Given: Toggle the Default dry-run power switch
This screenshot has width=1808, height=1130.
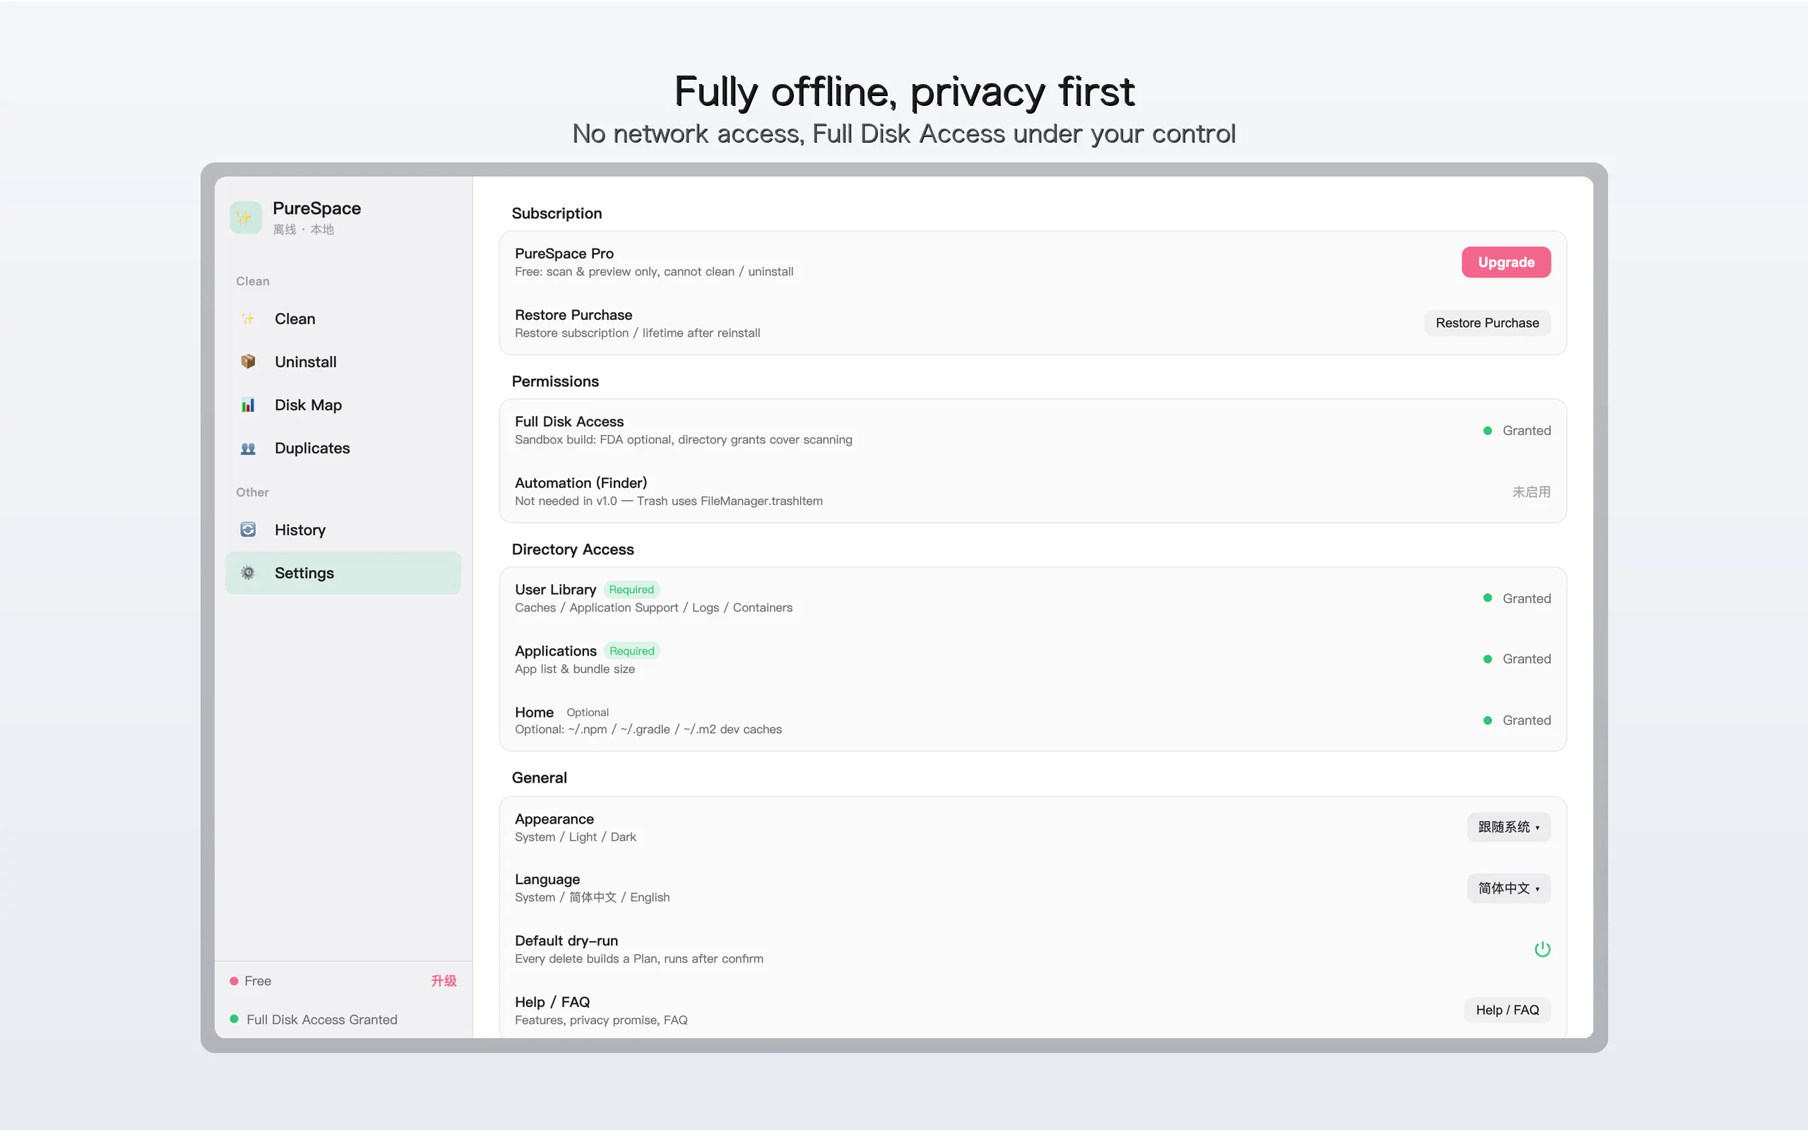Looking at the screenshot, I should (x=1542, y=949).
